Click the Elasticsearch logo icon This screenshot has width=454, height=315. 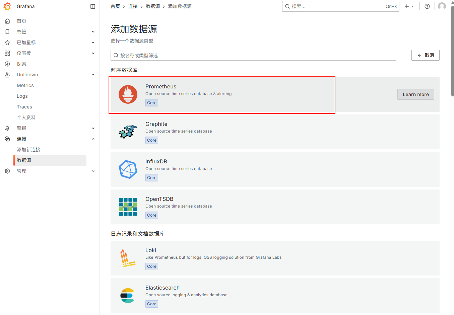127,296
